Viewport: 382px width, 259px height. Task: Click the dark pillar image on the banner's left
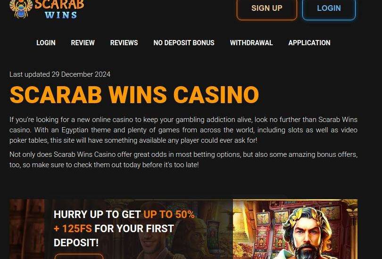[27, 229]
